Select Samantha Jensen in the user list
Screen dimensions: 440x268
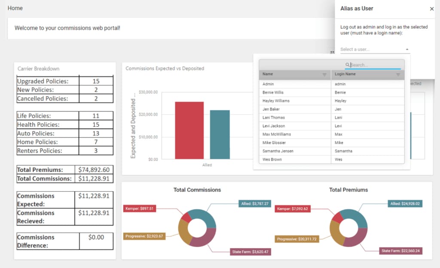pyautogui.click(x=331, y=151)
